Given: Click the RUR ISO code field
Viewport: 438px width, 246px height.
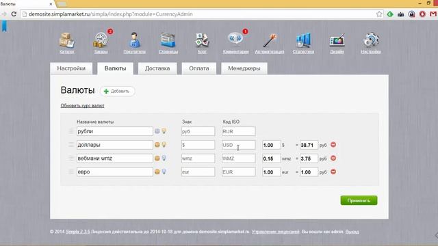Looking at the screenshot, I should pyautogui.click(x=239, y=131).
